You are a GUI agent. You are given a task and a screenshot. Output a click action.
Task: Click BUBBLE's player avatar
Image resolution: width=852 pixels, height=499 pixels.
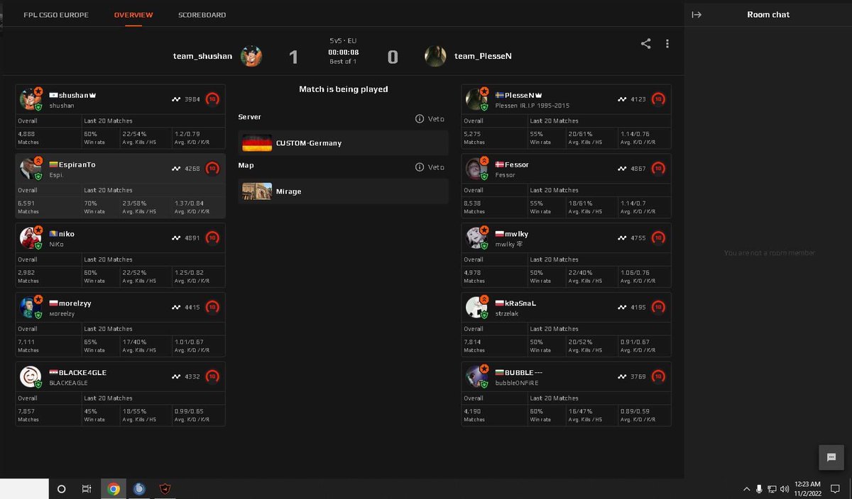[476, 377]
